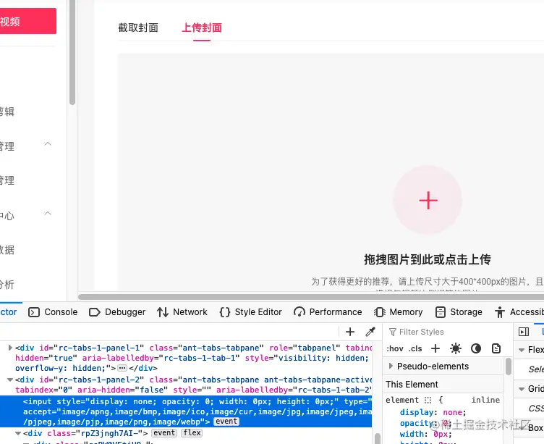Toggle the .cls class panel
Screen dimensions: 544x444
(415, 348)
